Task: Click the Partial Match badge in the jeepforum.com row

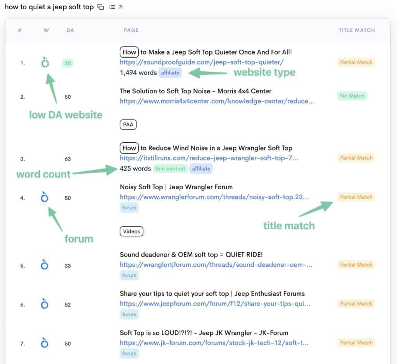Action: click(356, 304)
